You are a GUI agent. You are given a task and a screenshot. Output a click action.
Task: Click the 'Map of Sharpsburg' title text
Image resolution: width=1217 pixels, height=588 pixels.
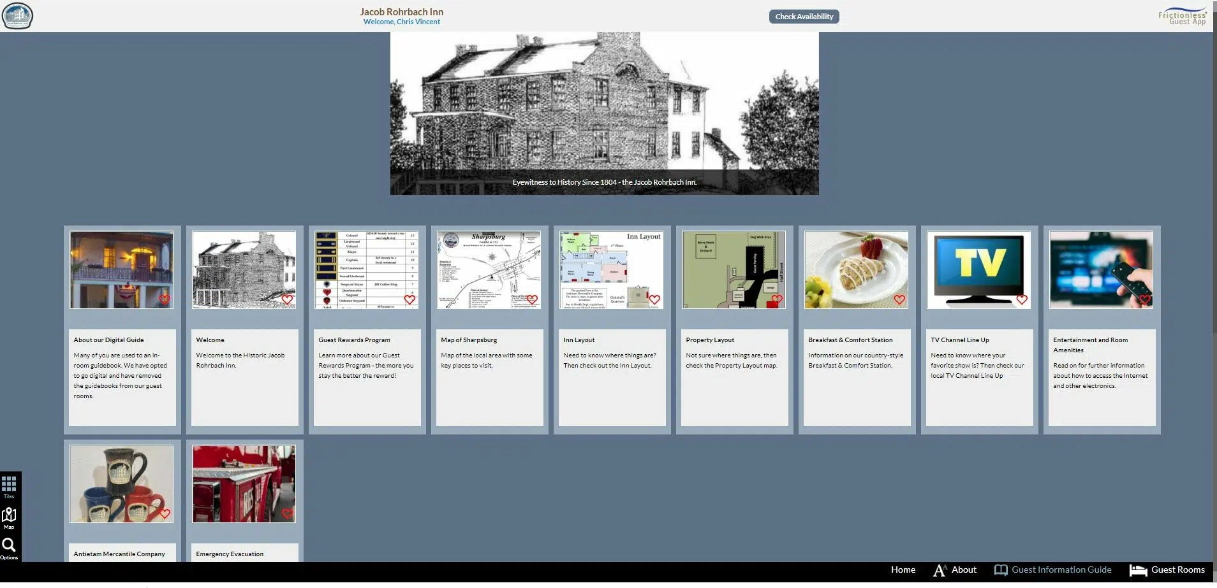pos(469,340)
